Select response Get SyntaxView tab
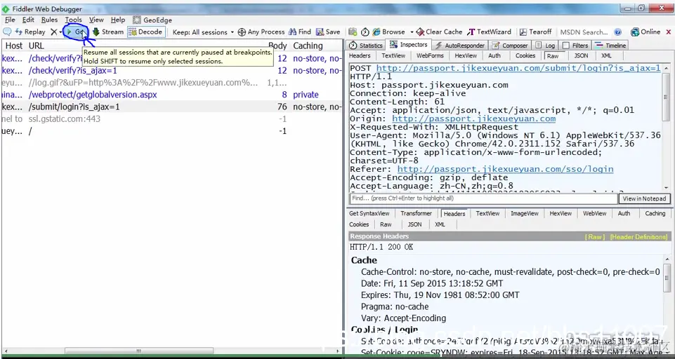Screen dimensions: 675x359 tap(369, 213)
